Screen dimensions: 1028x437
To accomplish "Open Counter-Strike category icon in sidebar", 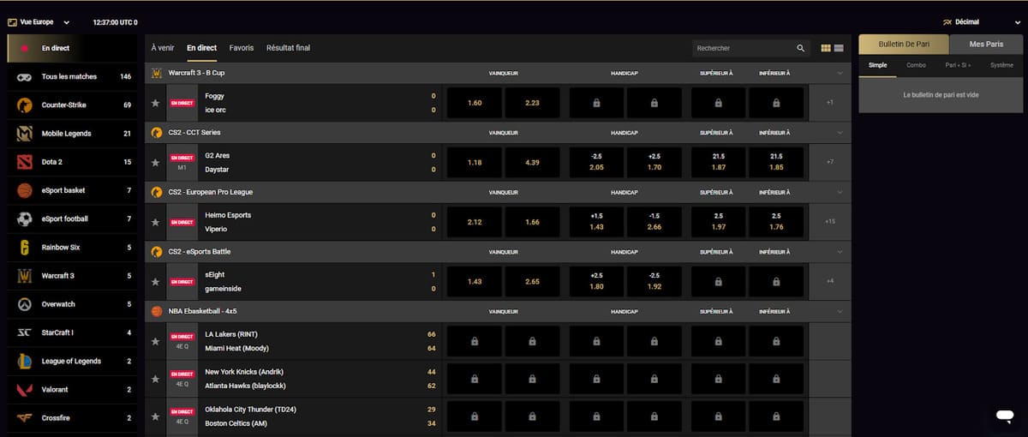I will coord(25,105).
